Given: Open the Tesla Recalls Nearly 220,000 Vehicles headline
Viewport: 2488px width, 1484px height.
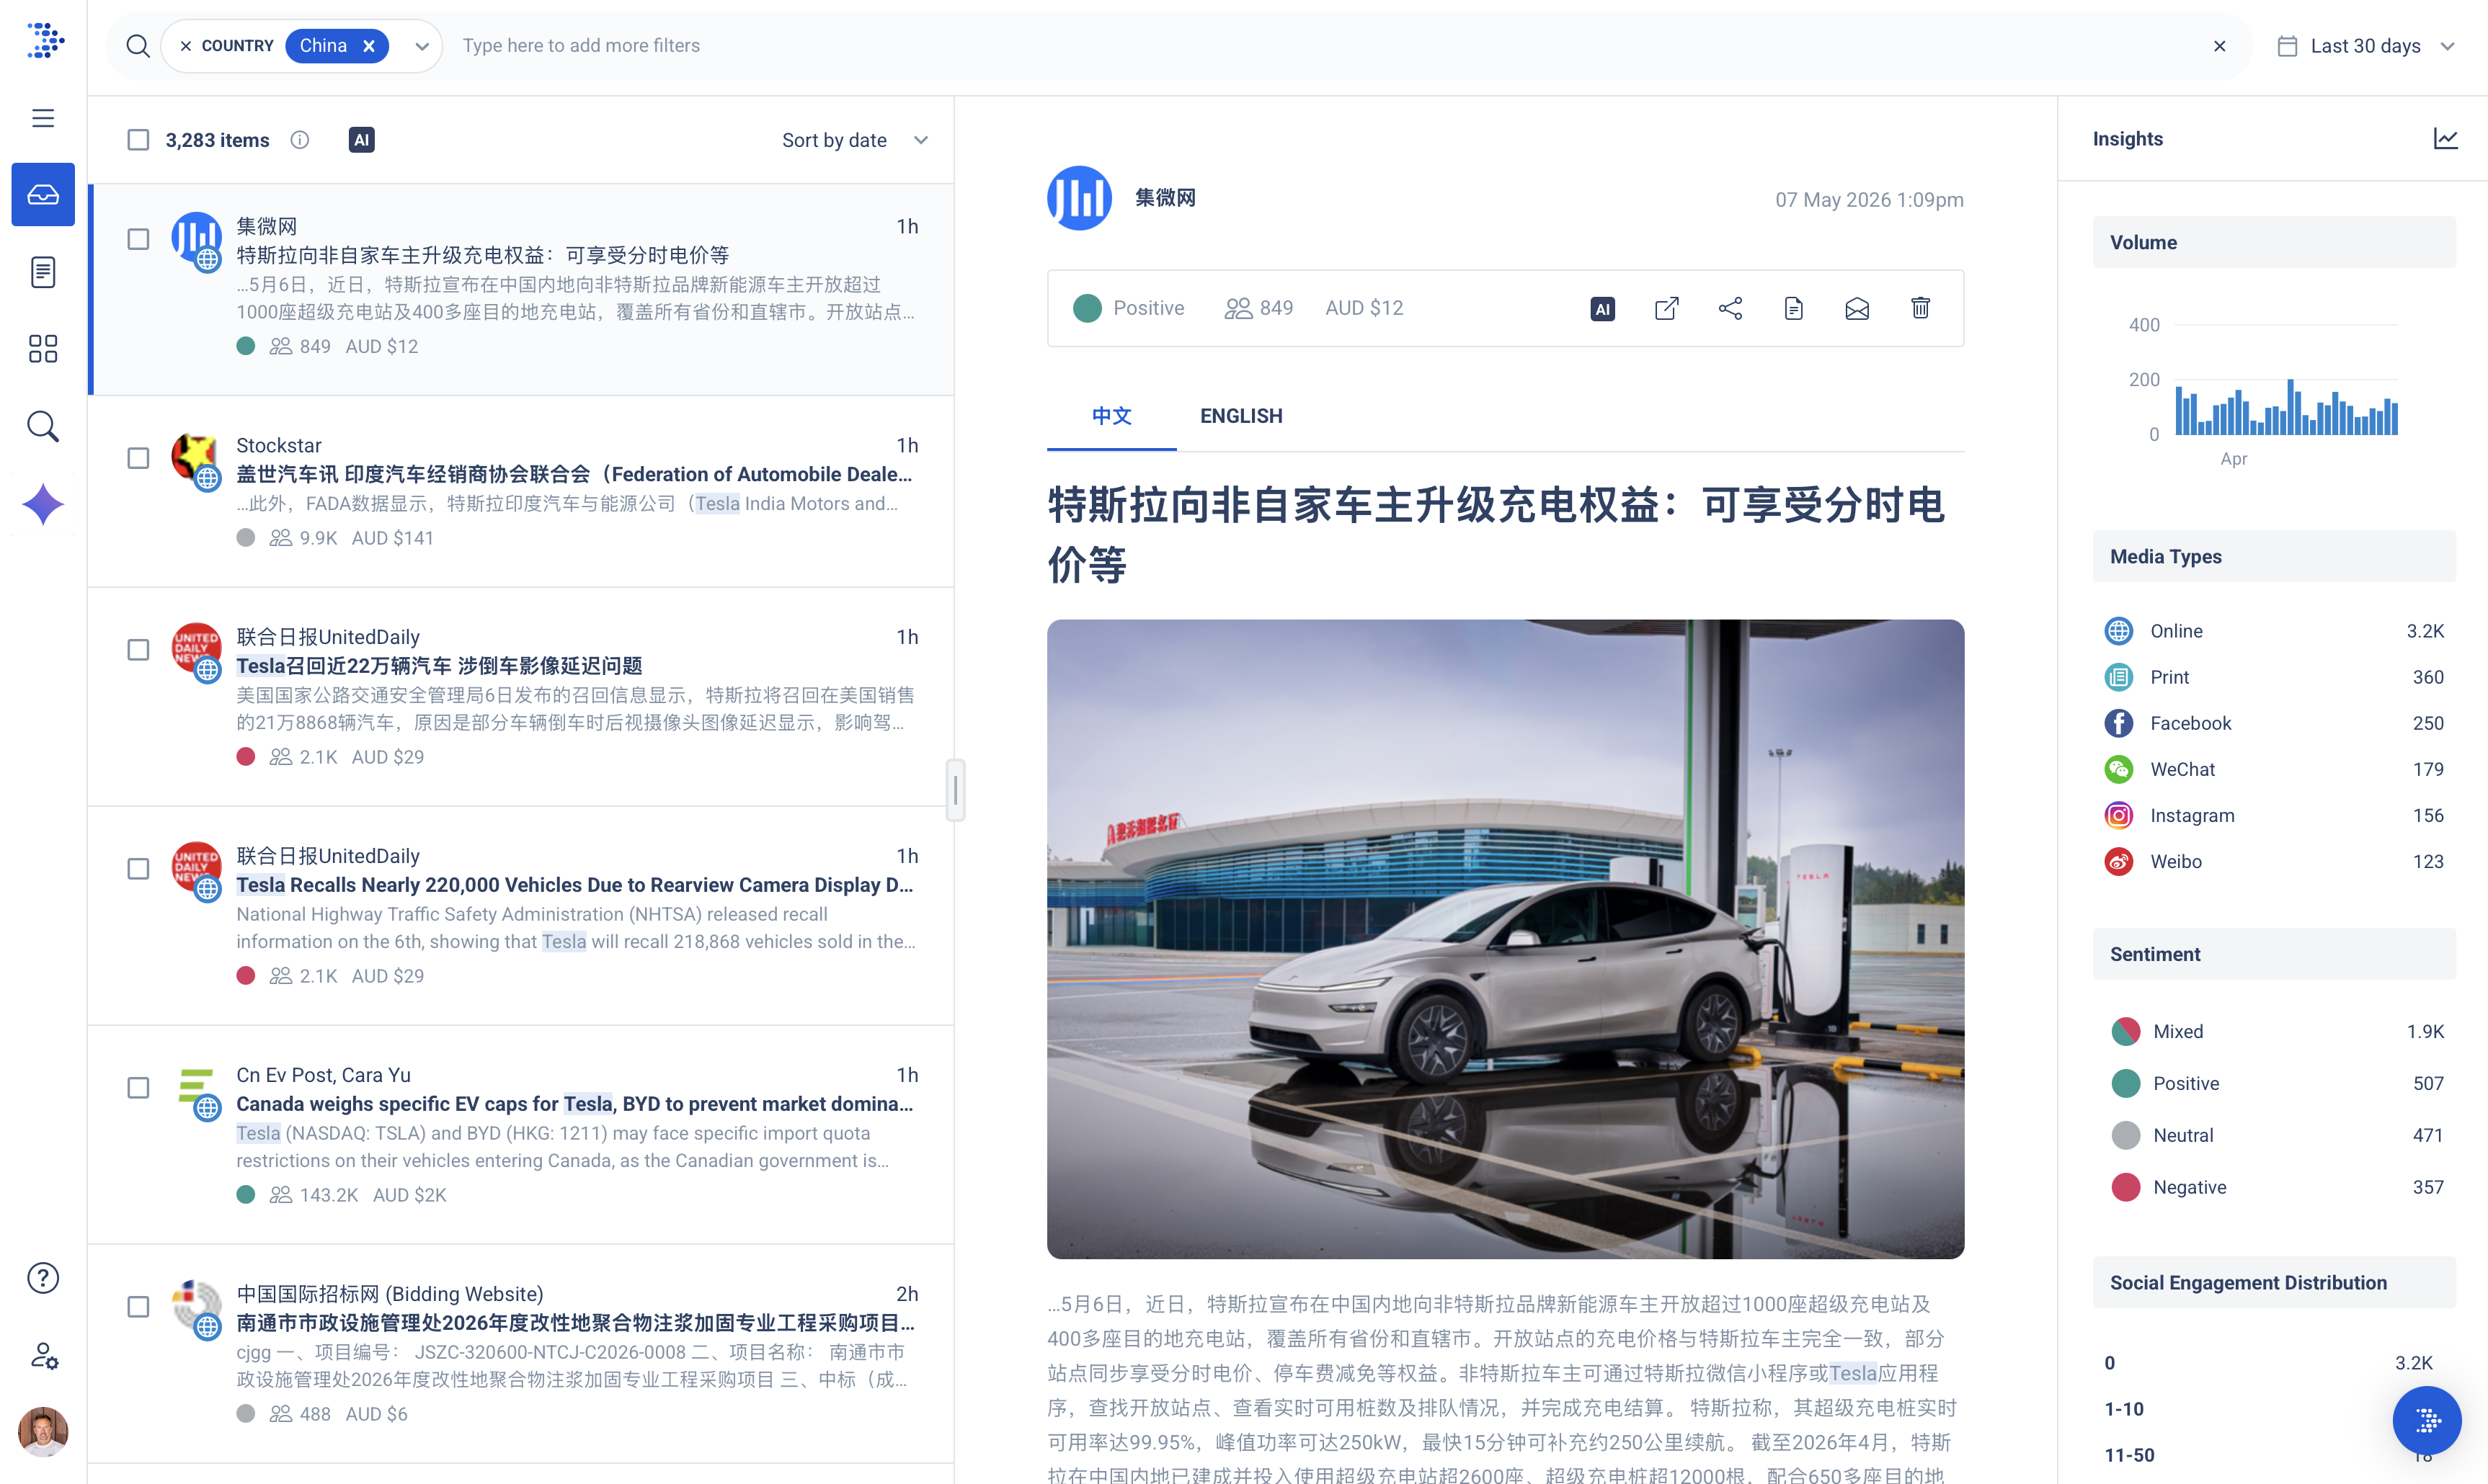Looking at the screenshot, I should pyautogui.click(x=574, y=885).
